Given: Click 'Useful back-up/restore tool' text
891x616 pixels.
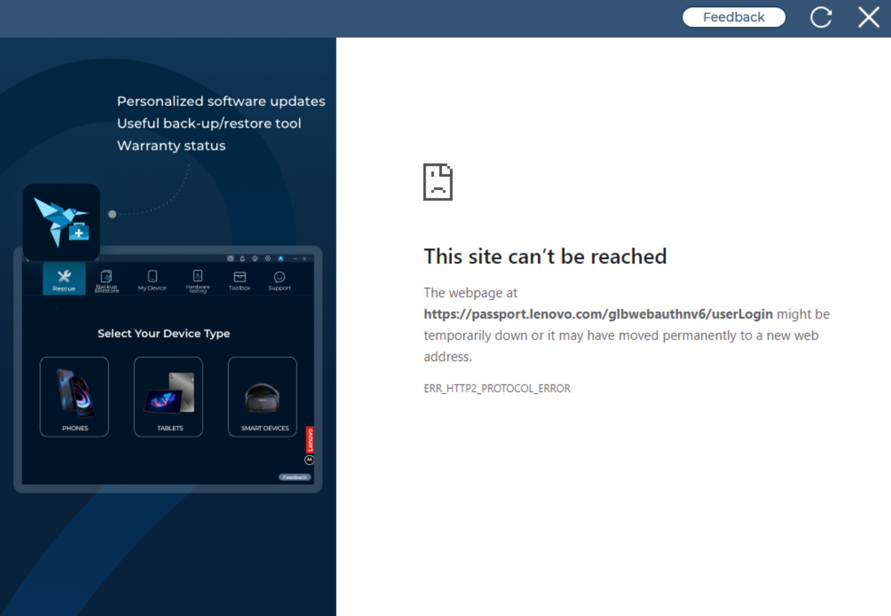Looking at the screenshot, I should coord(209,124).
